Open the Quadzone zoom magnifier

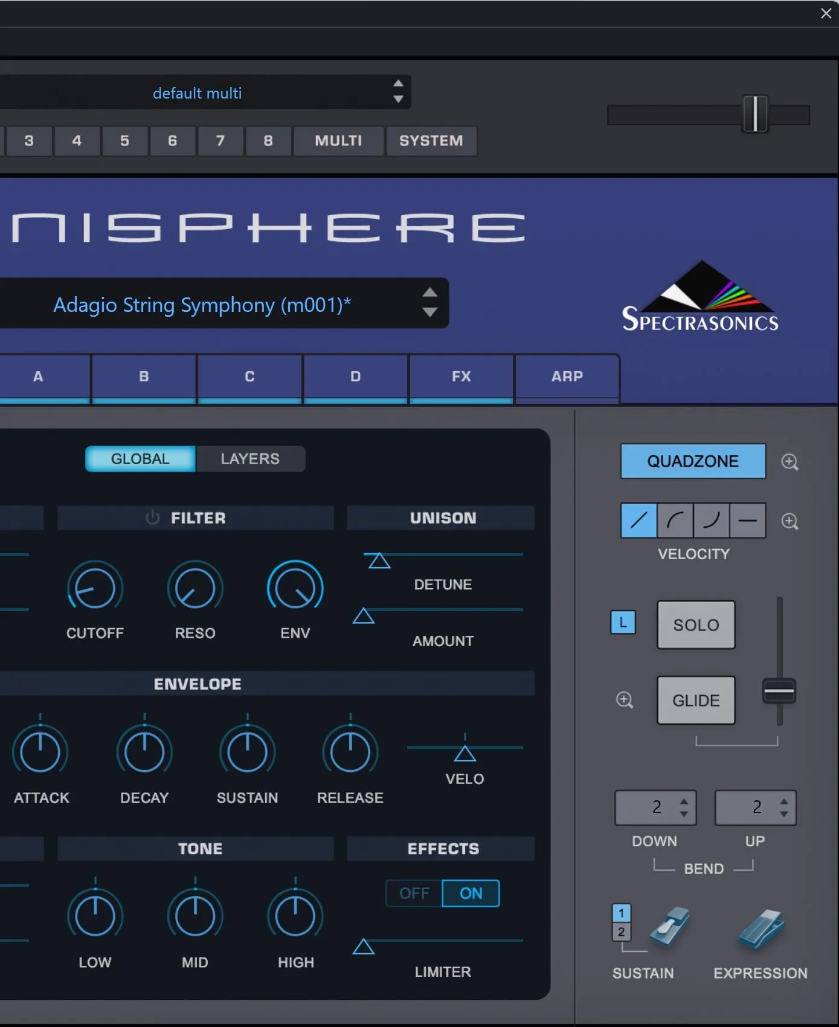(x=789, y=462)
